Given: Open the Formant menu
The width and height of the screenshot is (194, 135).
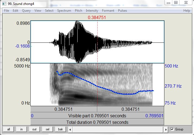Looking at the screenshot, I should (108, 11).
